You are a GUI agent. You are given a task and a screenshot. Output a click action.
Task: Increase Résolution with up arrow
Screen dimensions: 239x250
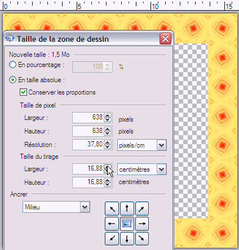(x=108, y=143)
